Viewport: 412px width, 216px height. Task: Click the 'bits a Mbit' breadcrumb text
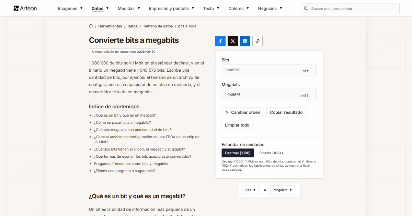[x=187, y=26]
